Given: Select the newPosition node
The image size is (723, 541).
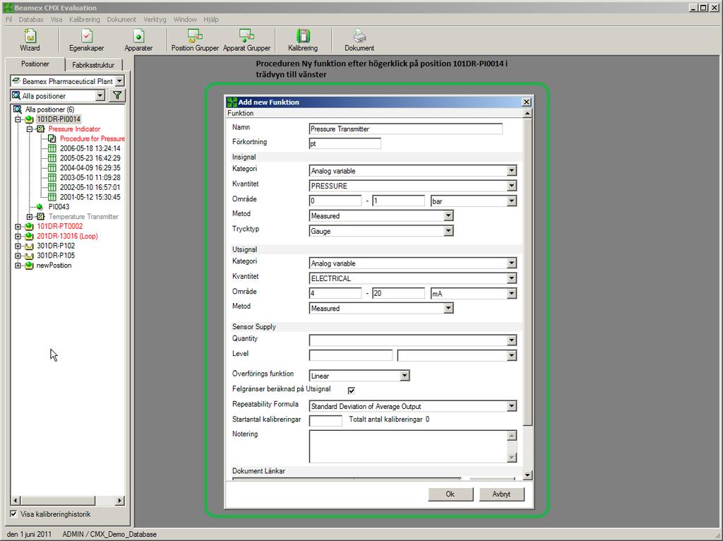Looking at the screenshot, I should click(54, 266).
